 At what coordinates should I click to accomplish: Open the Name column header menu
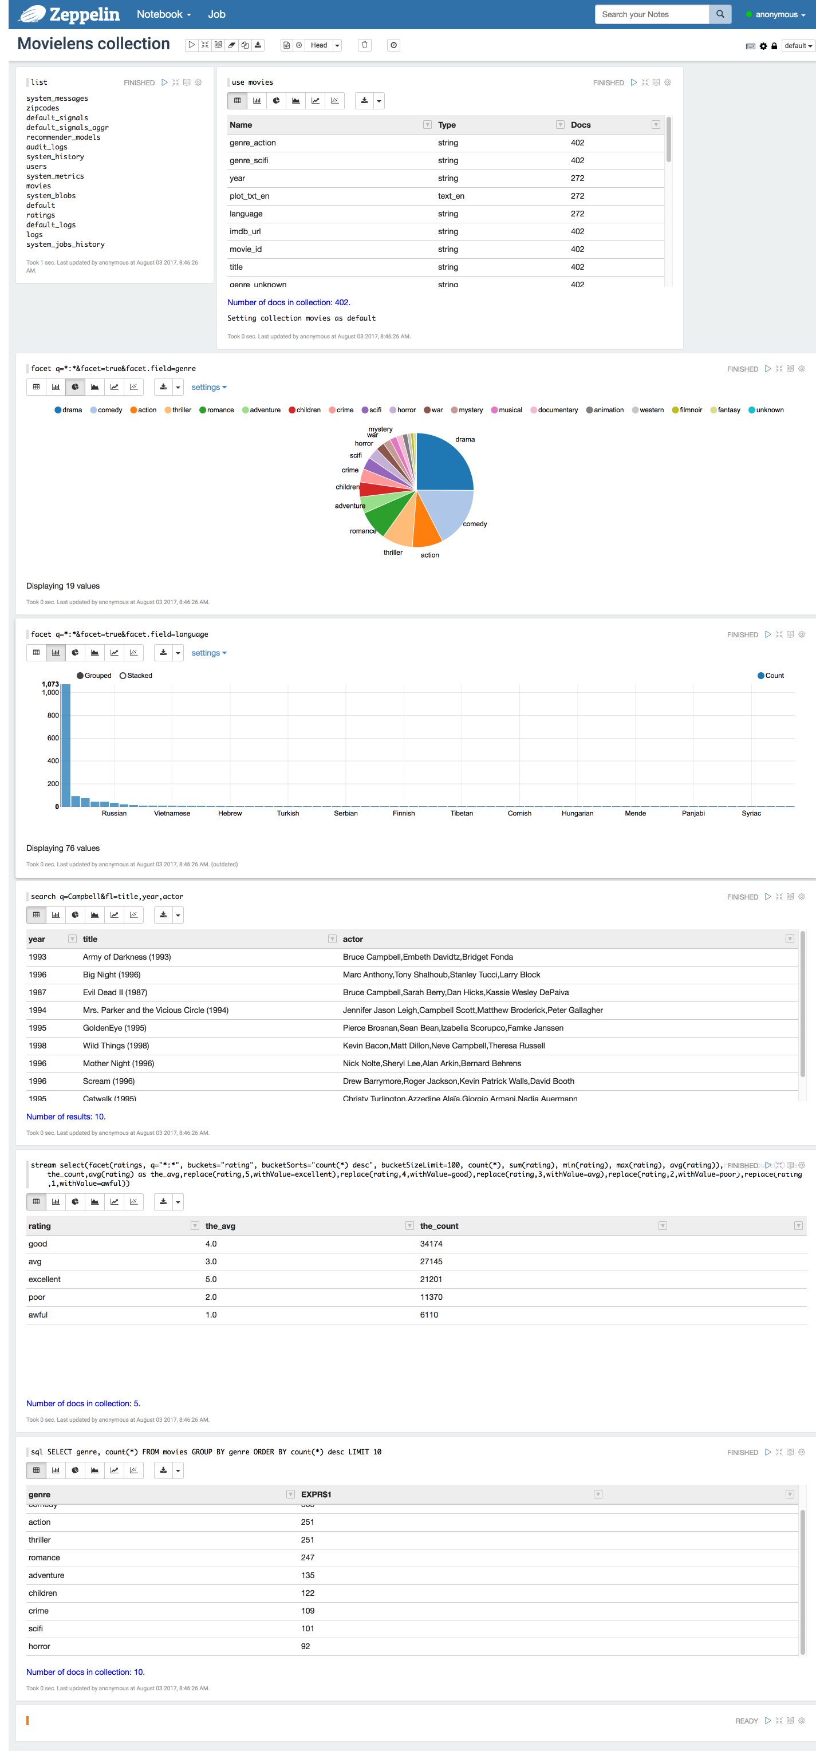[x=428, y=124]
